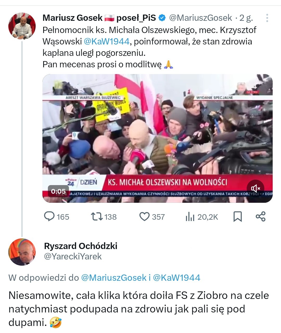The height and width of the screenshot is (333, 281).
Task: Open the @YareckiYarek handle
Action: (73, 256)
